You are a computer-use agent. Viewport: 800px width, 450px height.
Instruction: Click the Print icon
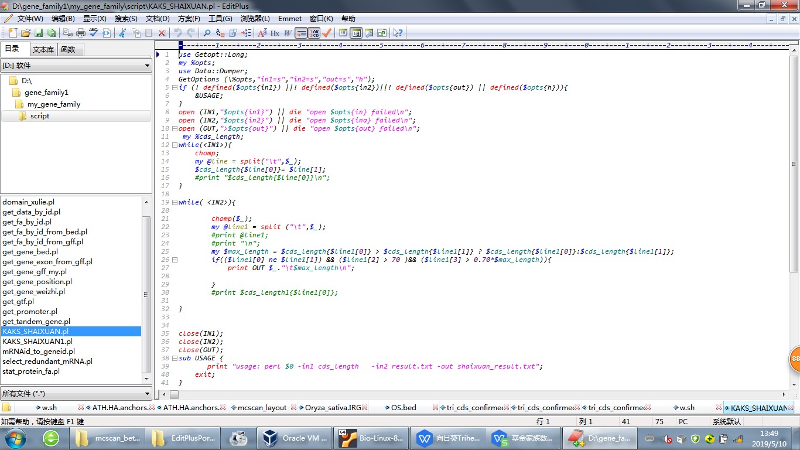tap(81, 33)
